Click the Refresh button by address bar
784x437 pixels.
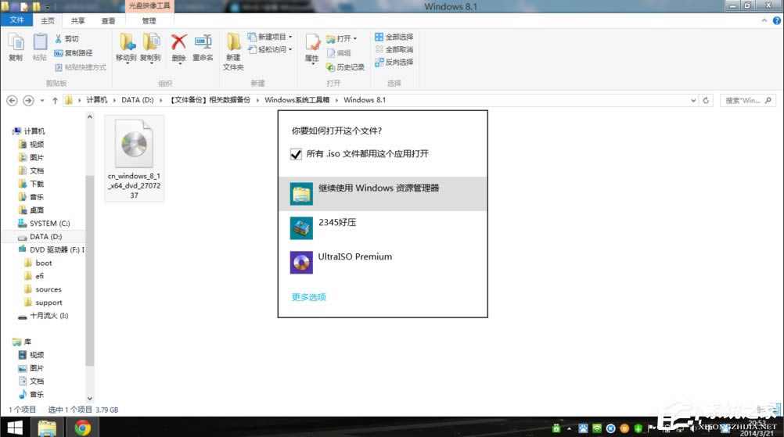706,100
